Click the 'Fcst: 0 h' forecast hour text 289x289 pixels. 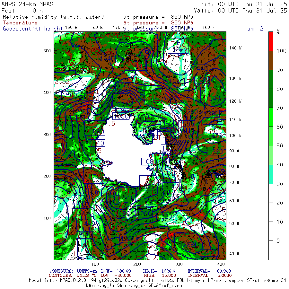pos(22,11)
